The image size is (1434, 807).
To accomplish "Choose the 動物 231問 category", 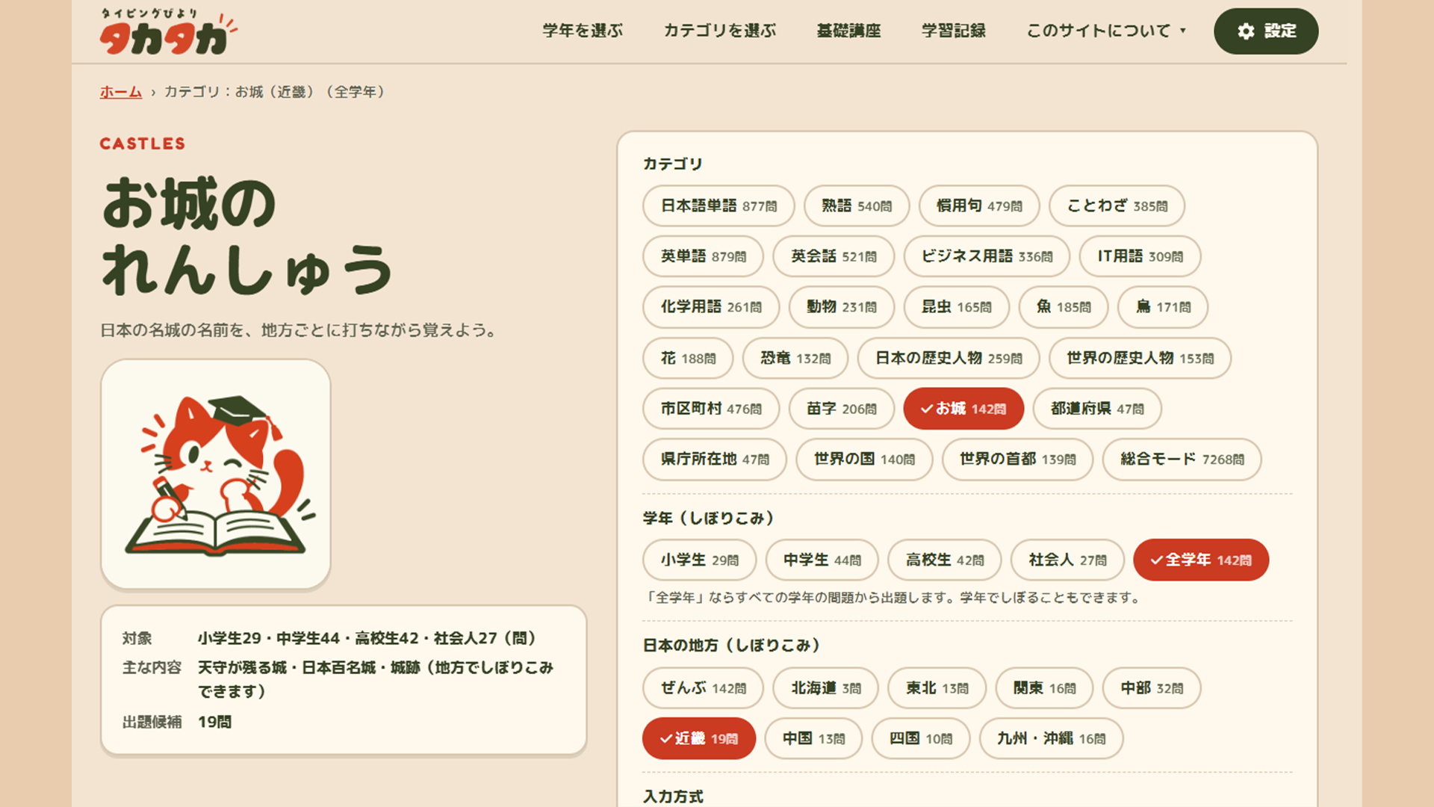I will pos(842,307).
